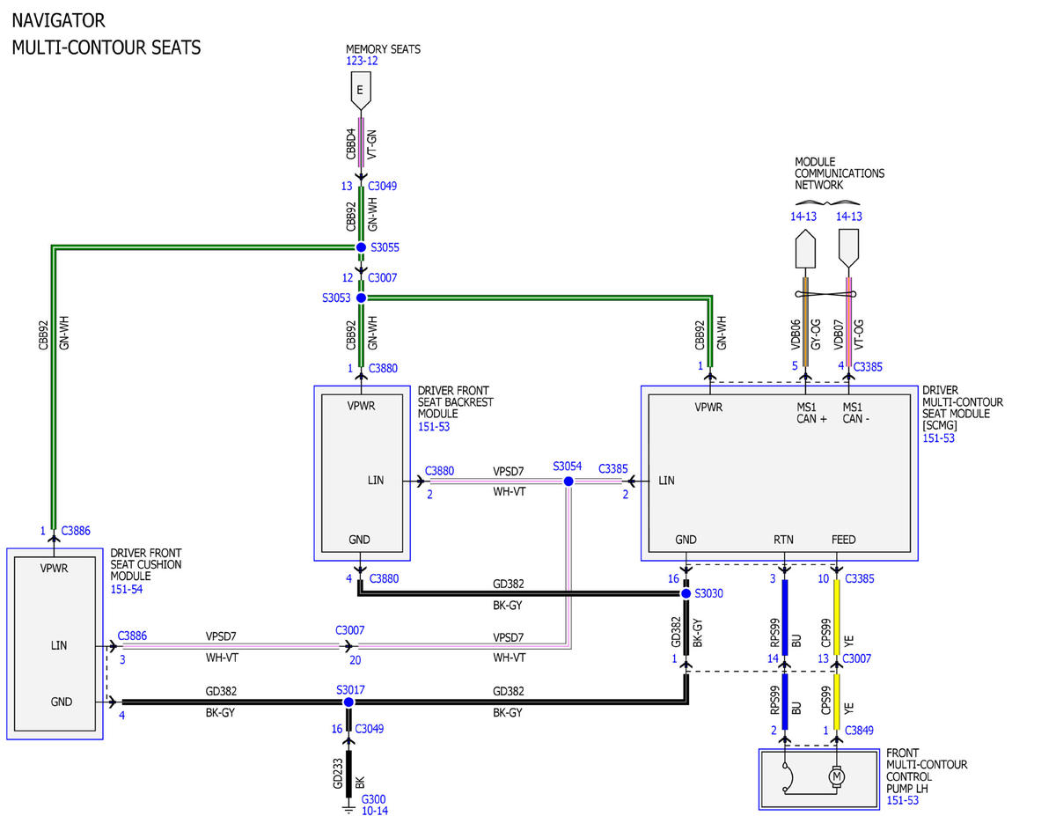Click the CBBD4 circuit label
Viewport: 1056px width, 816px height.
coord(350,143)
